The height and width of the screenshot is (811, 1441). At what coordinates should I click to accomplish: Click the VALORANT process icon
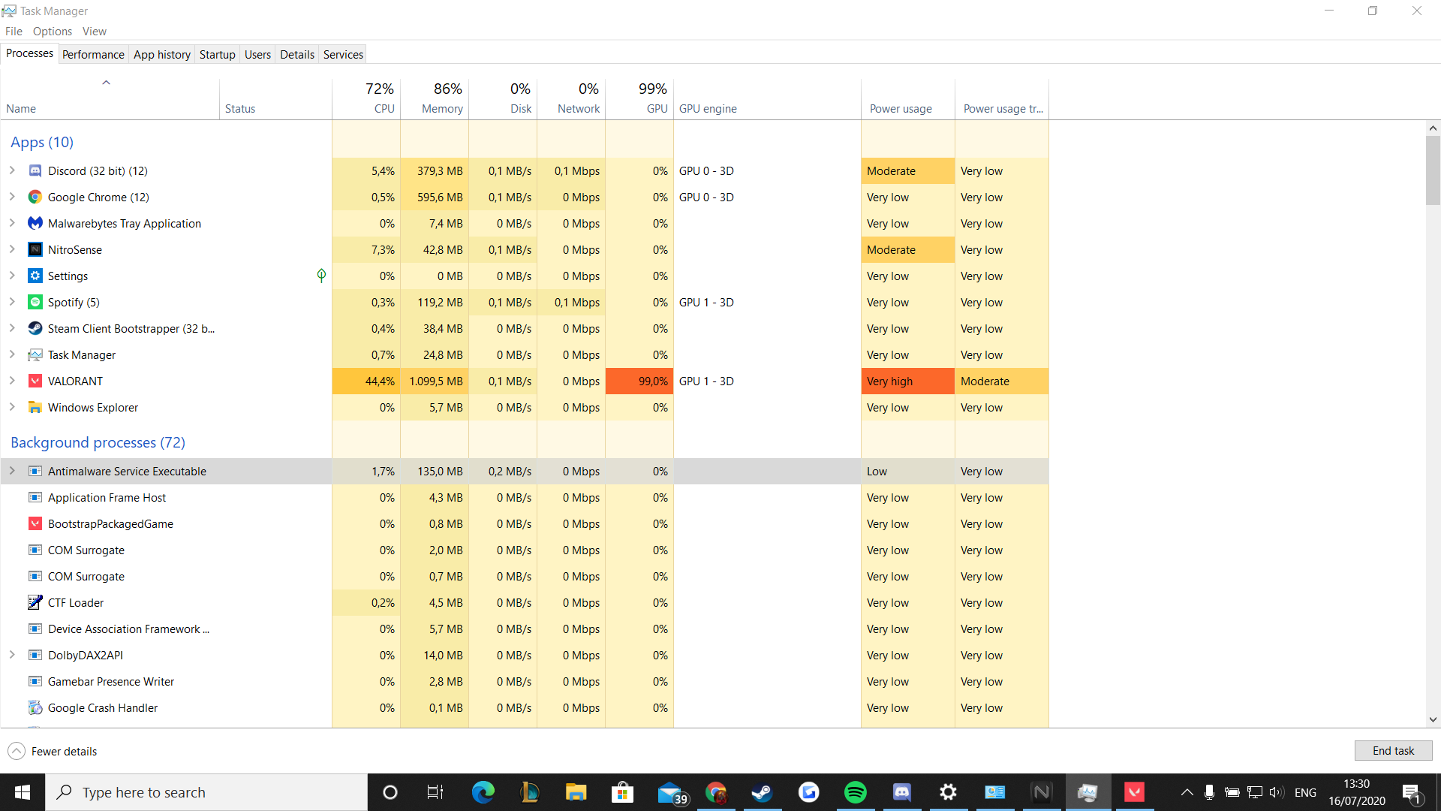[35, 381]
